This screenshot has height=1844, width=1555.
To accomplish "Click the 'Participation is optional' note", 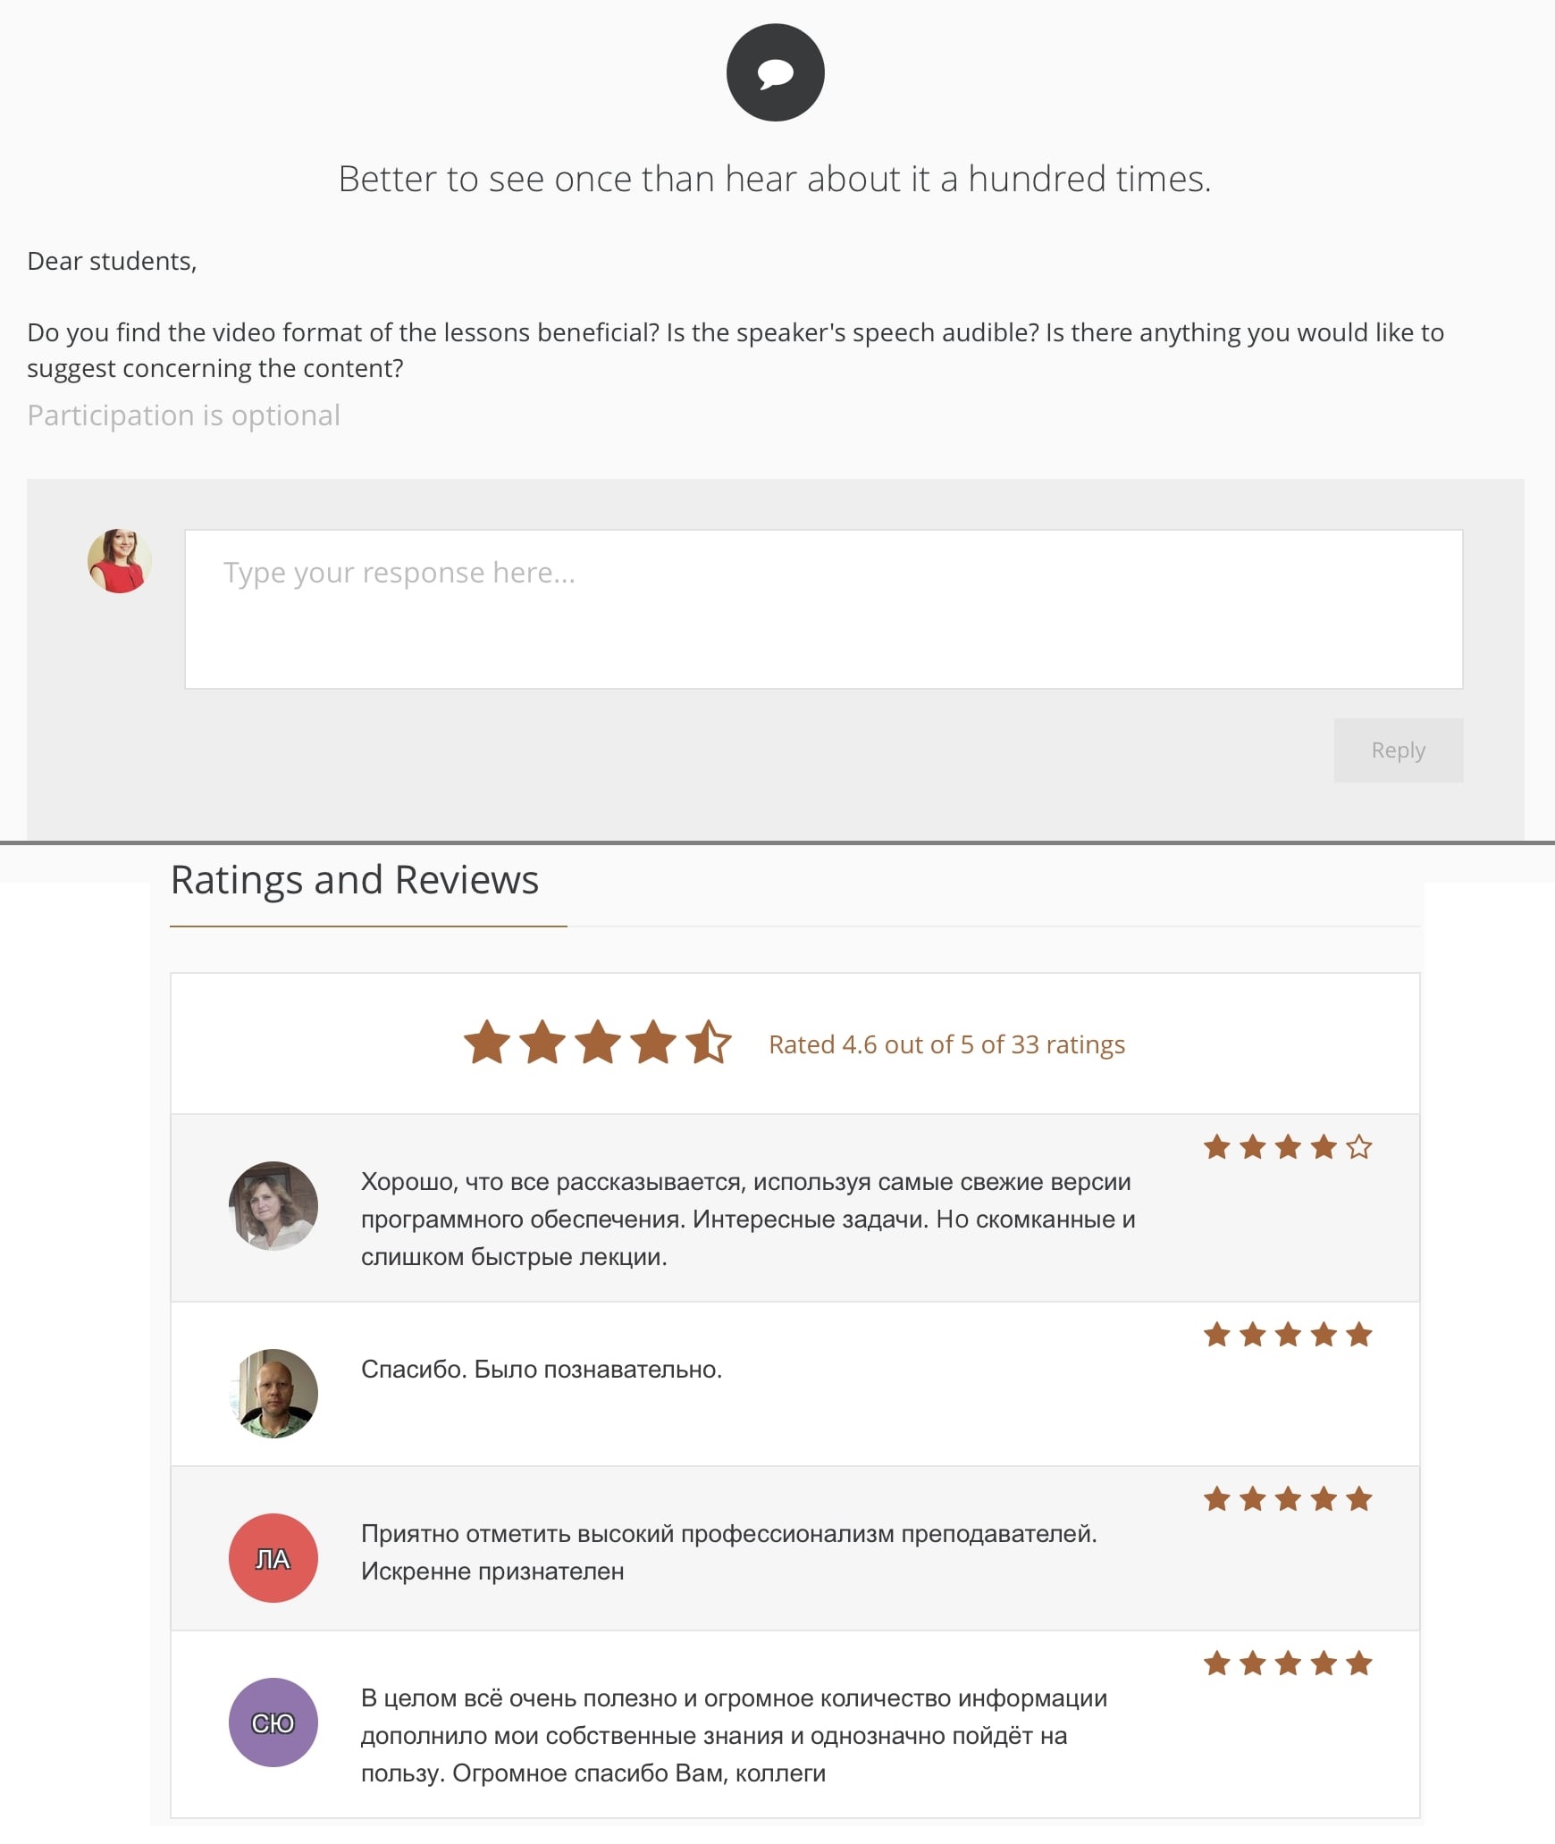I will 184,415.
